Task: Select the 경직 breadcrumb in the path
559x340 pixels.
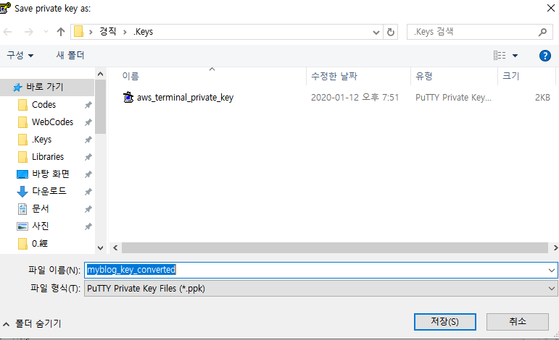Action: (x=108, y=32)
